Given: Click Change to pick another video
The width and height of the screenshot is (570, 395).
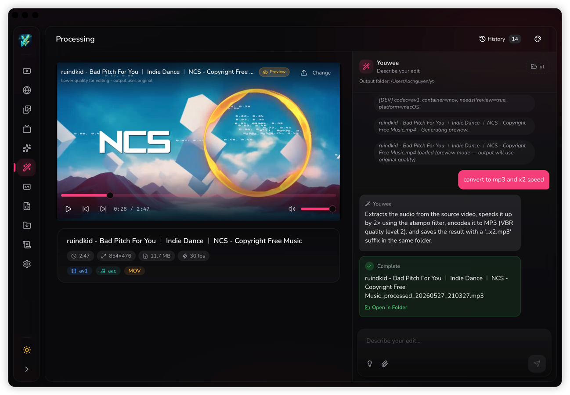Looking at the screenshot, I should coord(316,73).
